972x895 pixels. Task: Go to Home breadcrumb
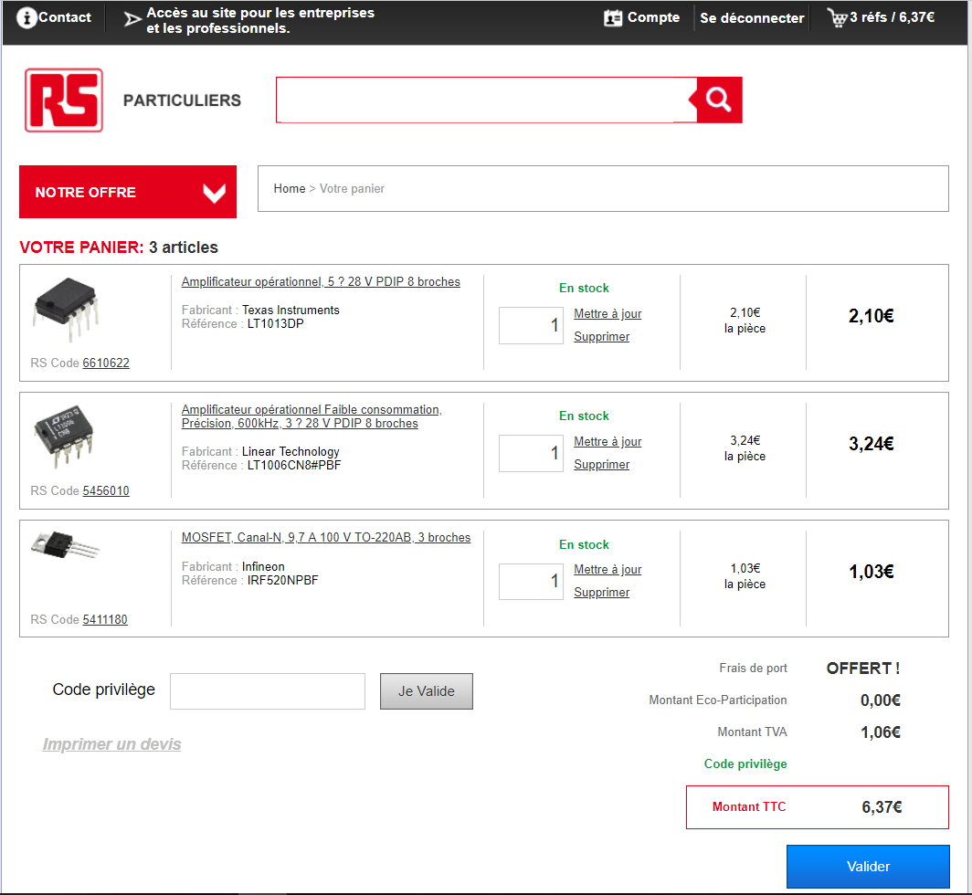290,188
